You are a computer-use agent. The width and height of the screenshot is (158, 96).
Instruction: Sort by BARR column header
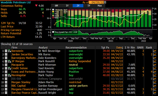coord(140,48)
